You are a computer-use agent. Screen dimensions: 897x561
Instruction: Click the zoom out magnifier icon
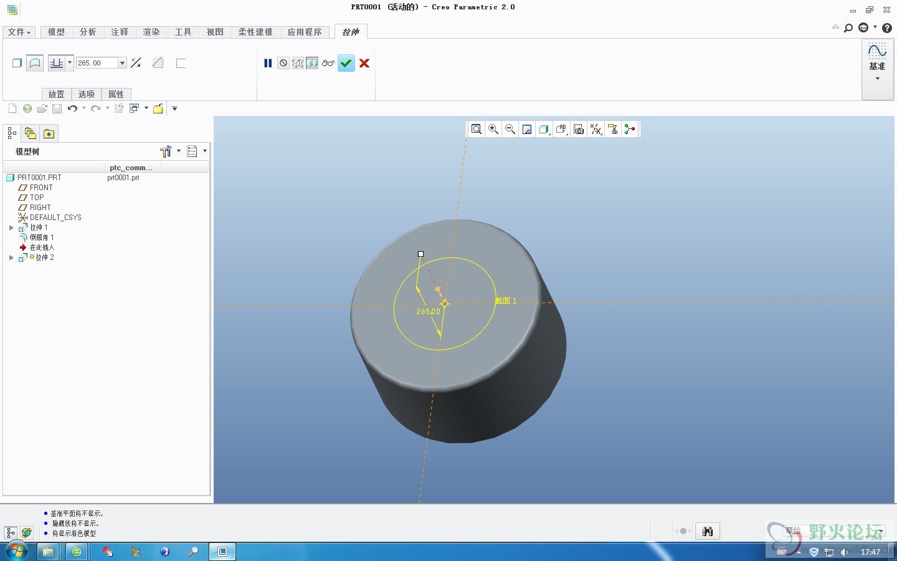click(x=510, y=129)
